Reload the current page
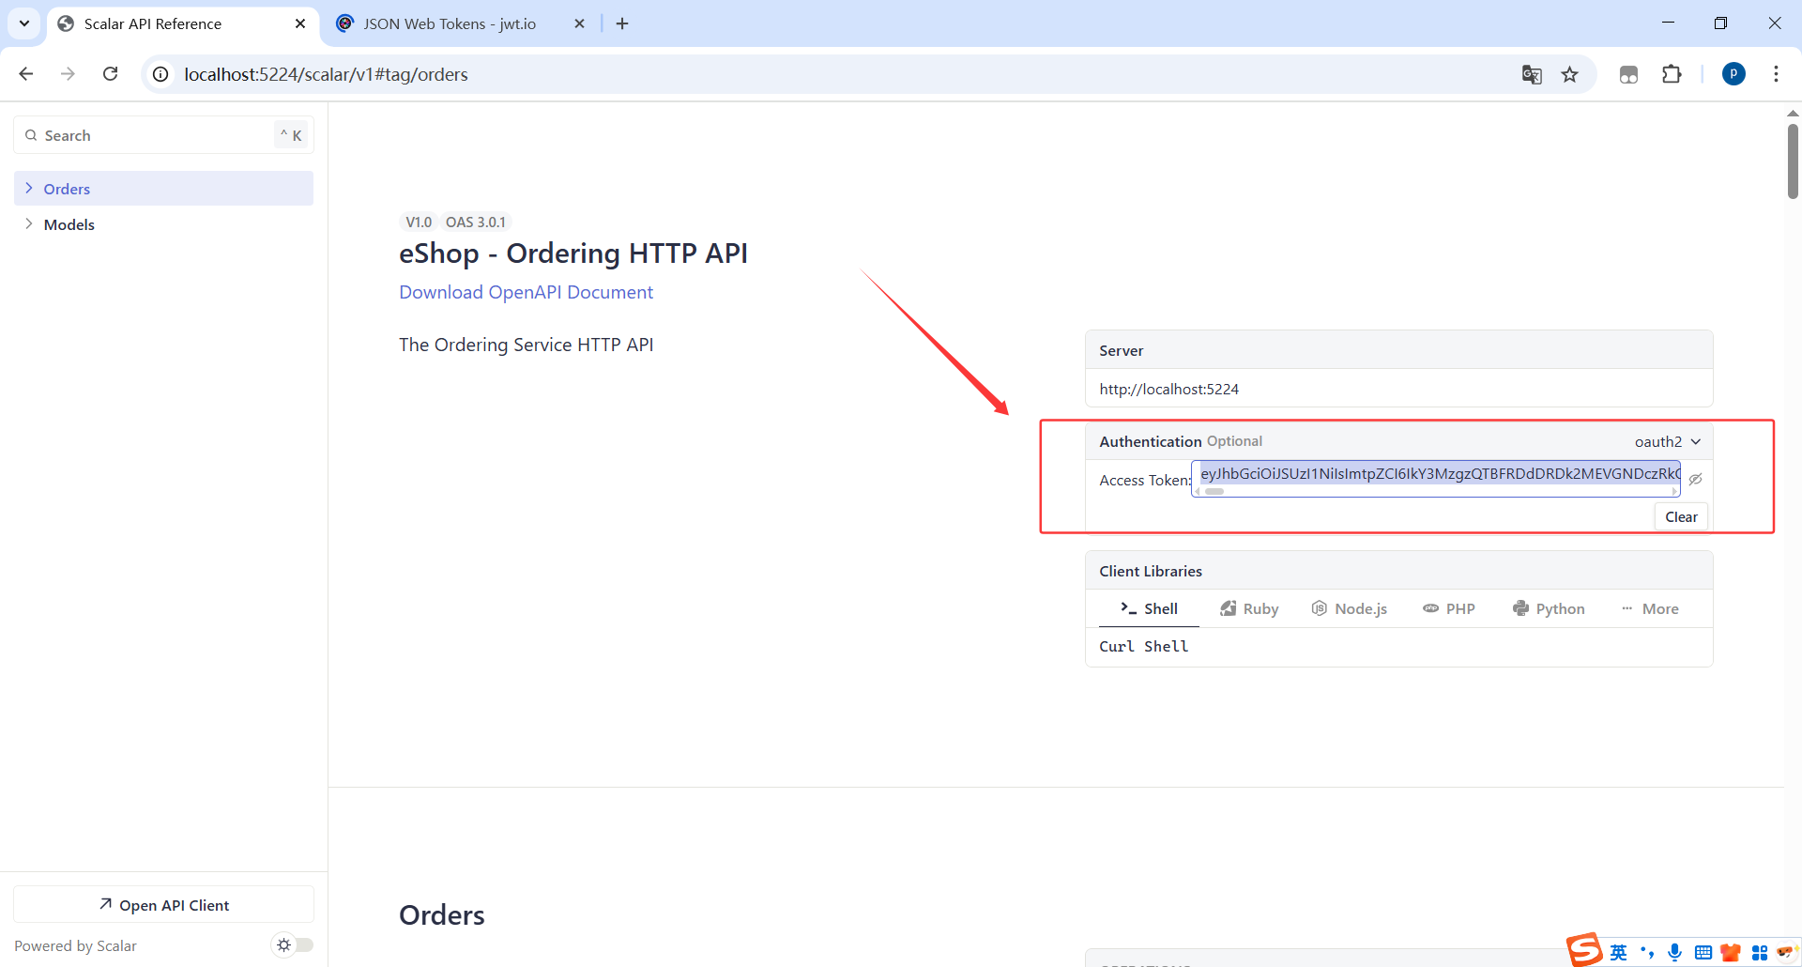 tap(111, 74)
